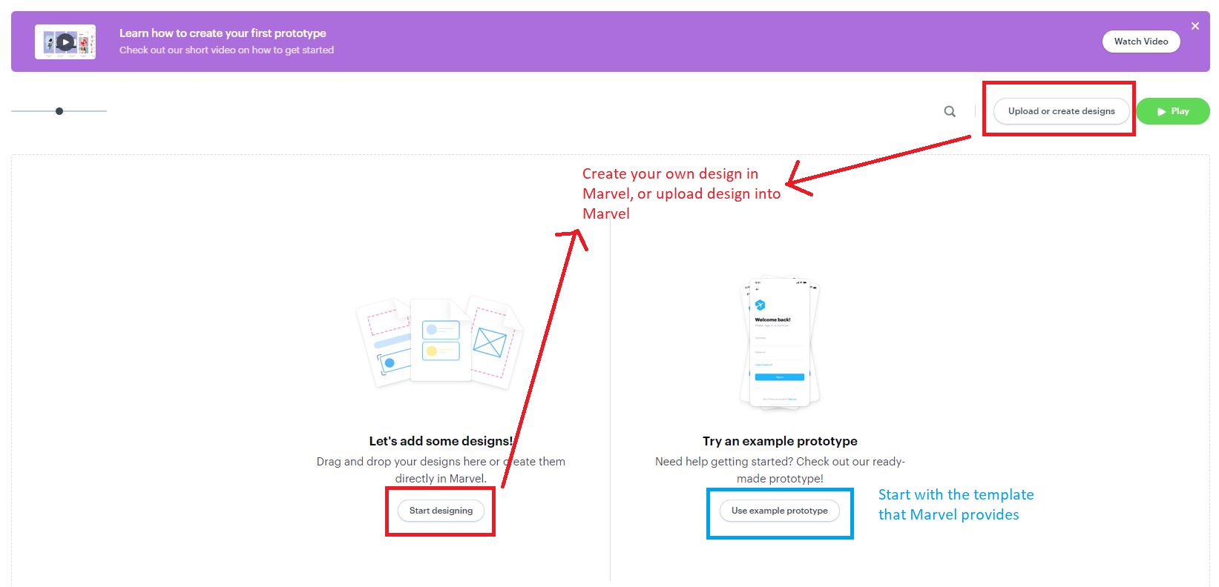Play the tutorial video thumbnail in banner

click(65, 42)
